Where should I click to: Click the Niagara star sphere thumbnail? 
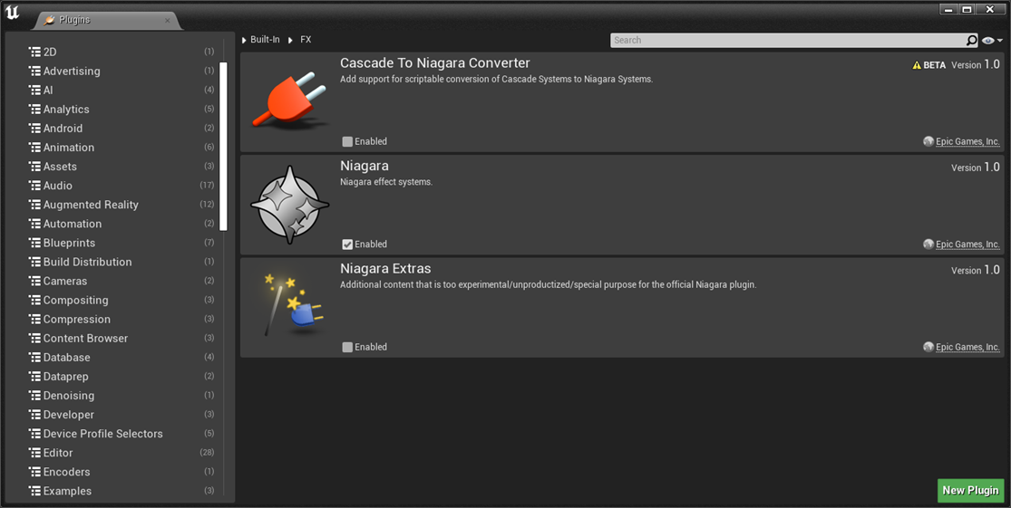[290, 205]
